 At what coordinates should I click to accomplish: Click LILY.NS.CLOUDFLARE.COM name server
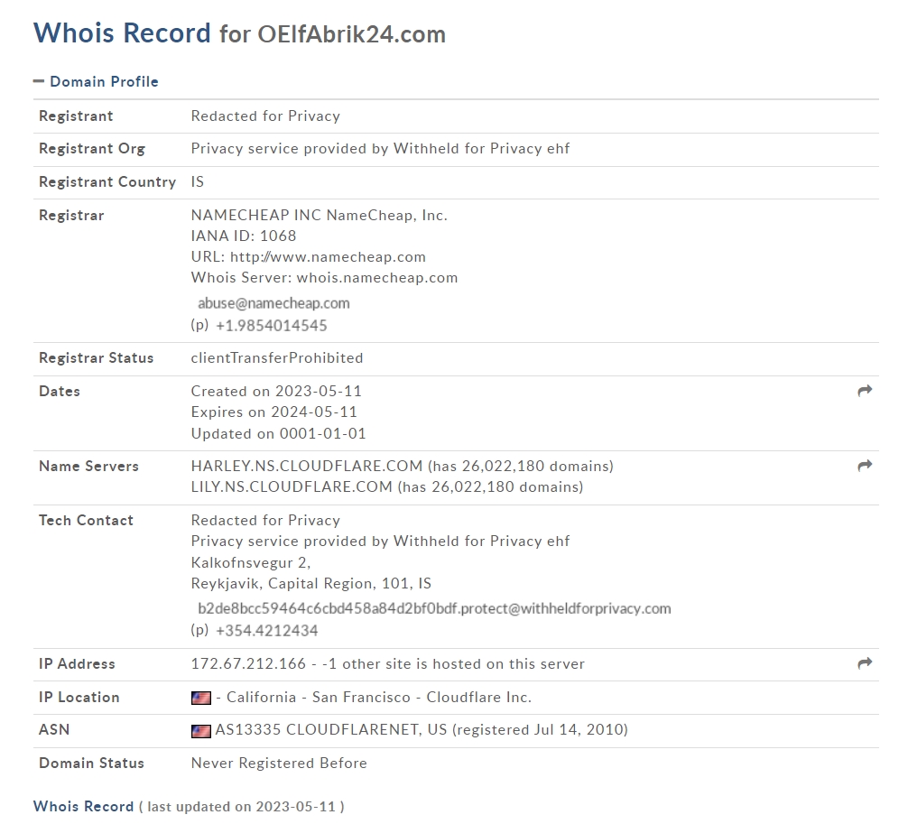(292, 487)
